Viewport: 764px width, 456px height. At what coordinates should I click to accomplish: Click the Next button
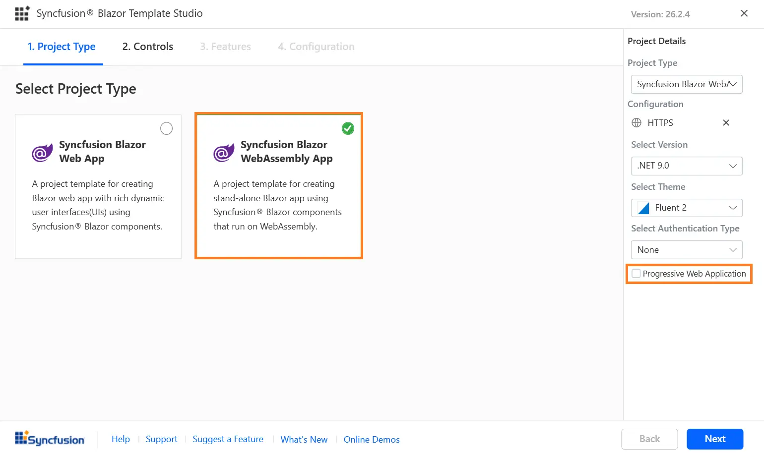click(x=714, y=439)
